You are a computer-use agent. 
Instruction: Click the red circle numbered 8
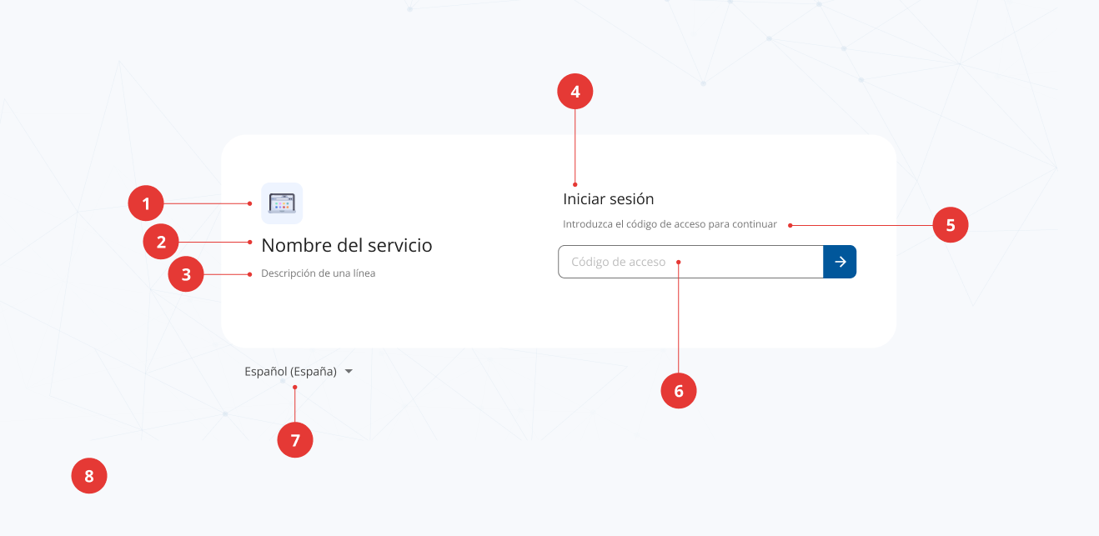(89, 475)
